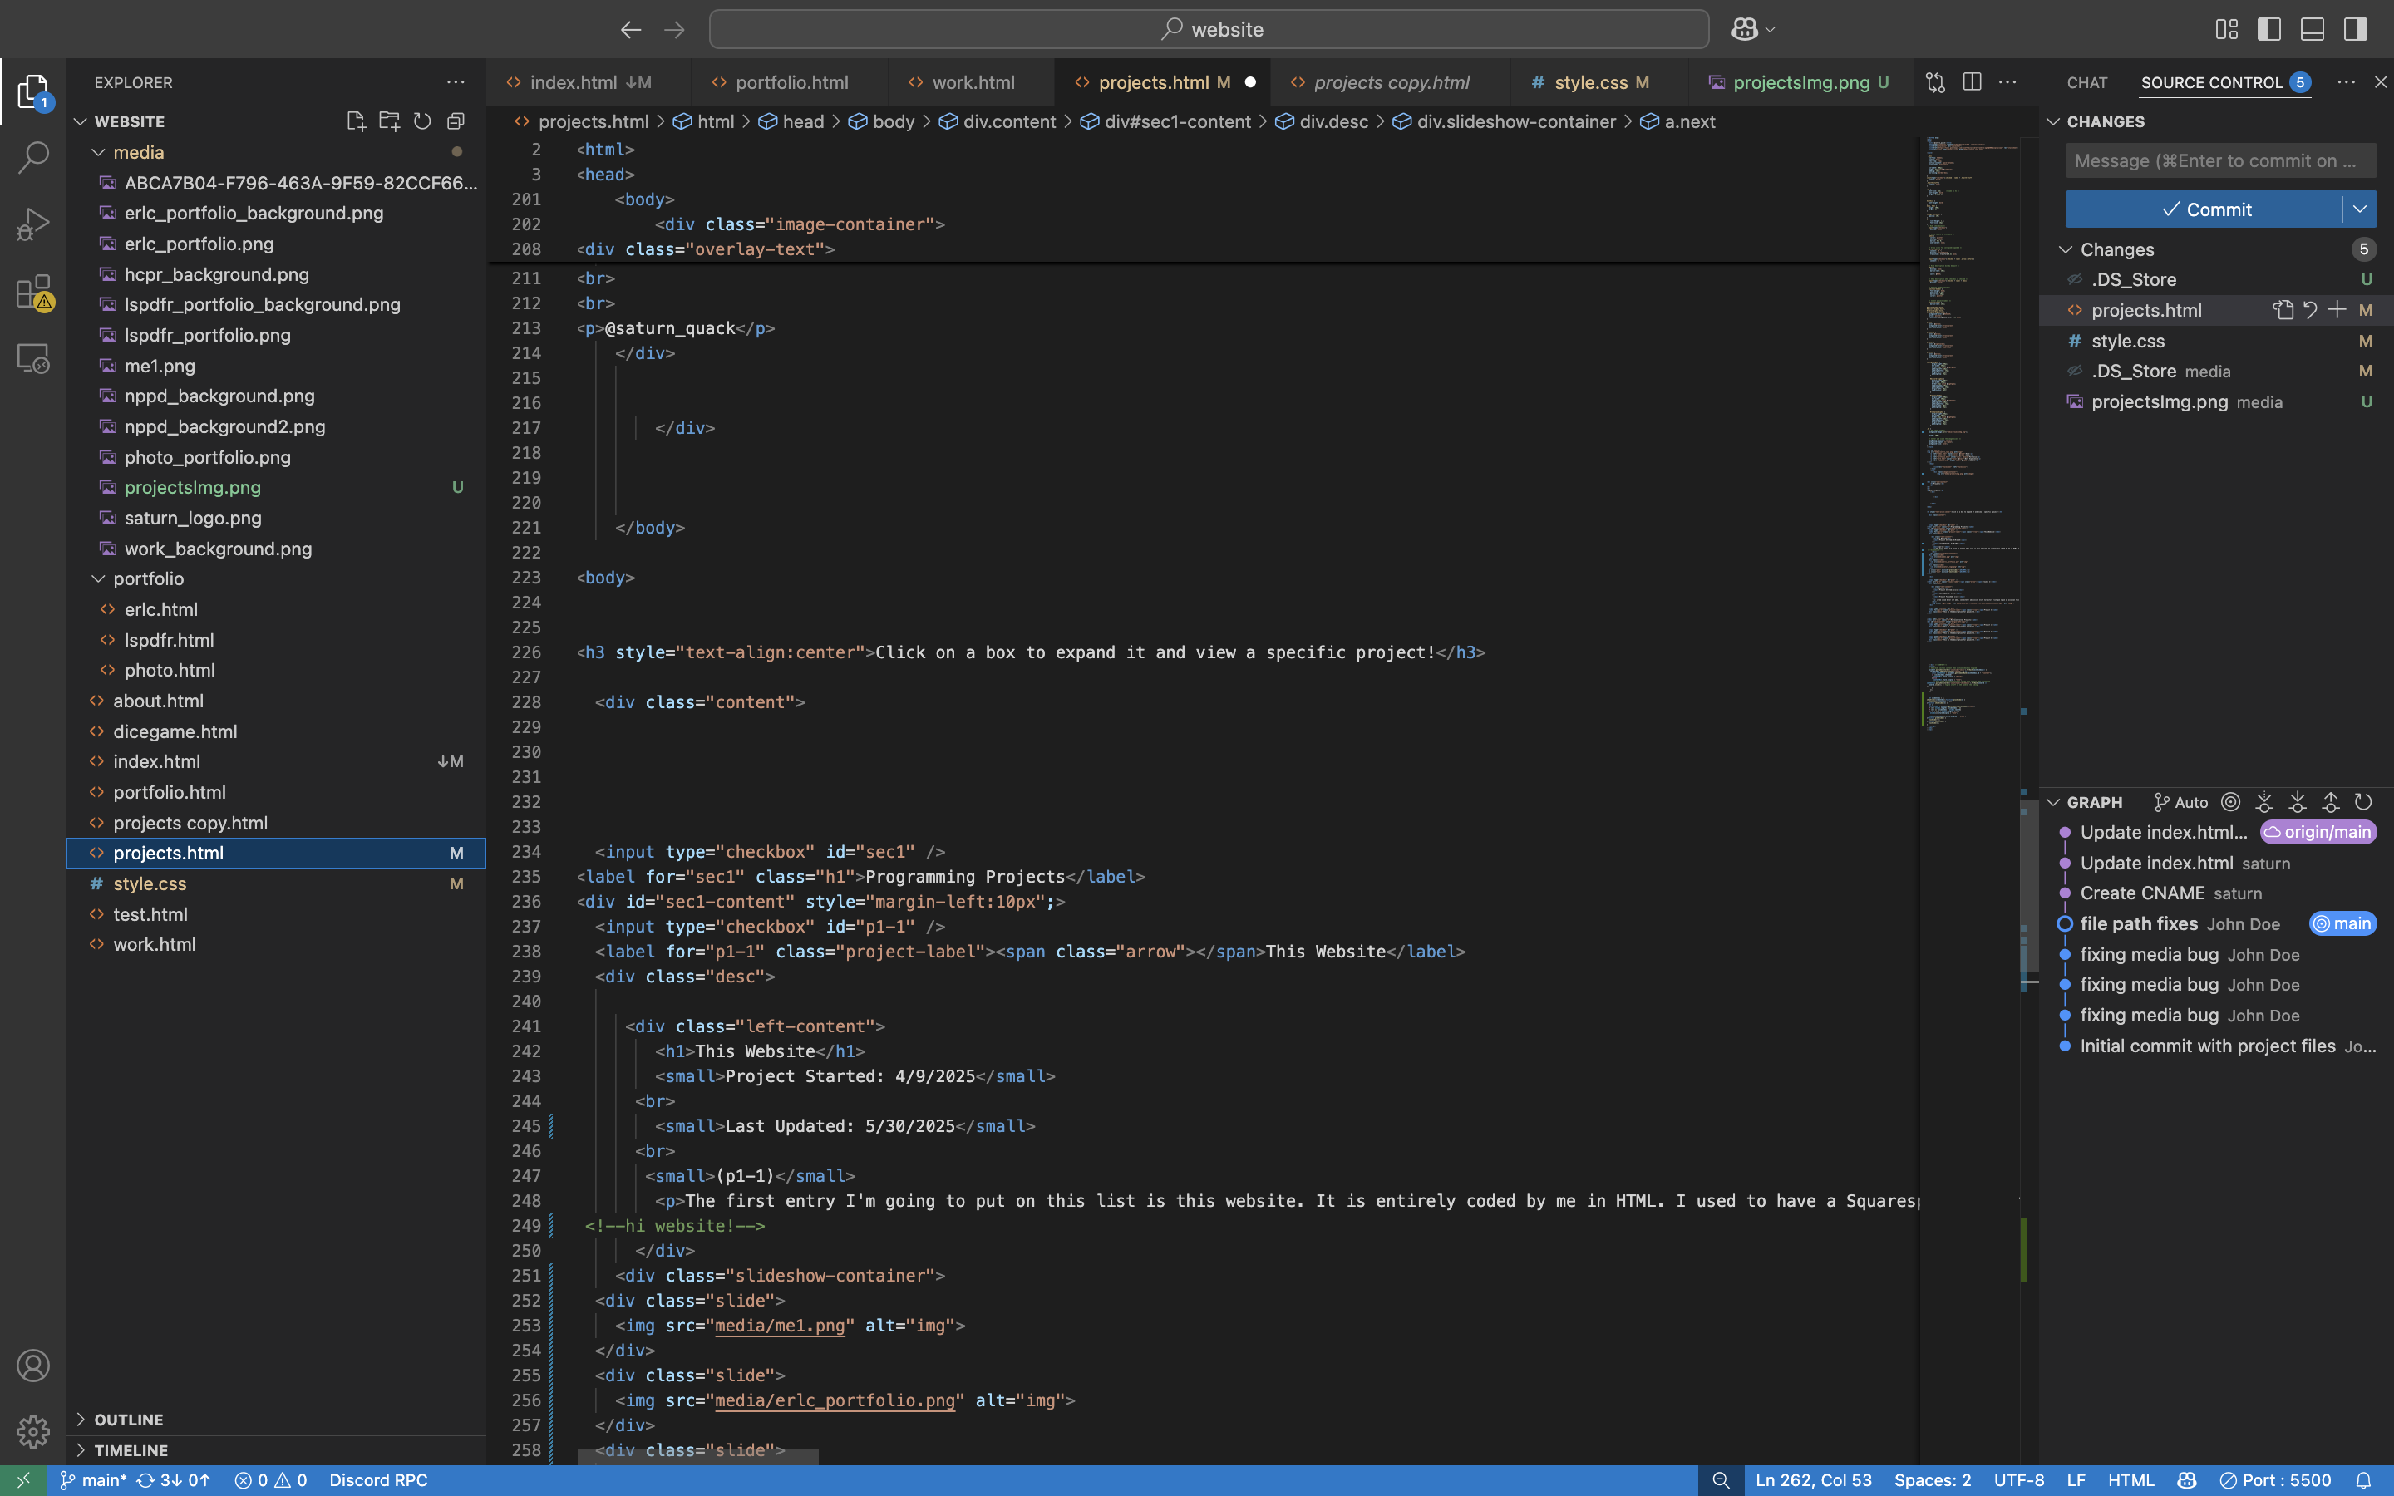Open Run and Debug view
Viewport: 2394px width, 1496px height.
(32, 224)
